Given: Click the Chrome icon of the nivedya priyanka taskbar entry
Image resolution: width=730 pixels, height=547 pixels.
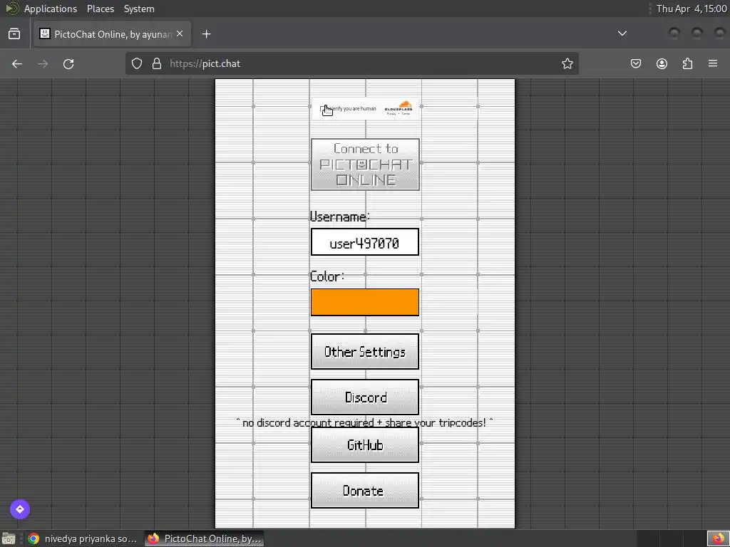Looking at the screenshot, I should 34,538.
